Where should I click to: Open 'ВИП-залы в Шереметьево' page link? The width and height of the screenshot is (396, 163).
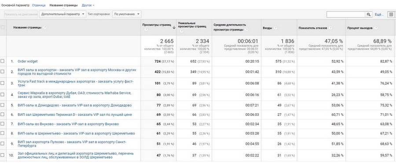(76, 133)
